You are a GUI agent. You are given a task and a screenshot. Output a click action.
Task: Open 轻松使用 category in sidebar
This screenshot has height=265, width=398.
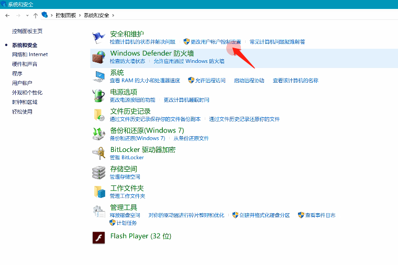pos(22,112)
